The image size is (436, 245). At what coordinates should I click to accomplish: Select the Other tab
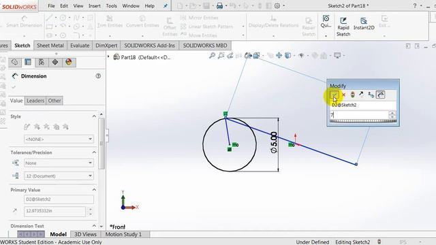pos(54,101)
